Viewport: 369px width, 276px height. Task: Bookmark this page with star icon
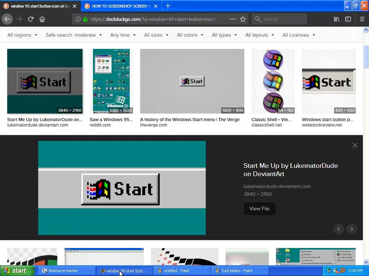(243, 19)
